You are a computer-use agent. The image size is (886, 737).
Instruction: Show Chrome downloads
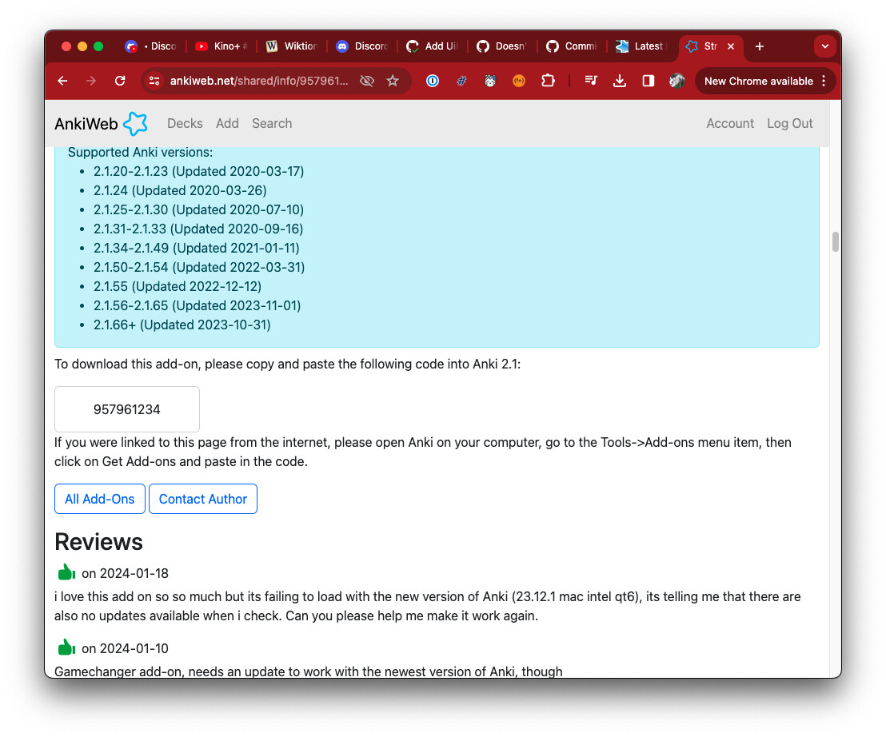click(x=619, y=82)
